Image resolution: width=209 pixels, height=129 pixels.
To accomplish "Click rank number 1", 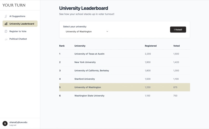I will point(60,54).
